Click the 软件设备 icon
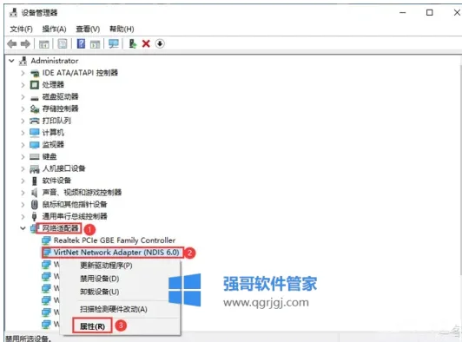 [35, 181]
